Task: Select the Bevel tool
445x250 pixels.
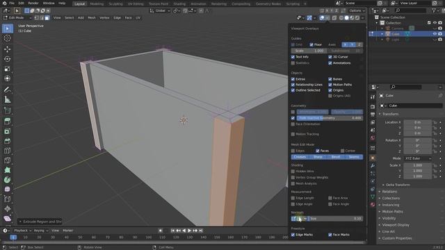Action: [x=8, y=141]
